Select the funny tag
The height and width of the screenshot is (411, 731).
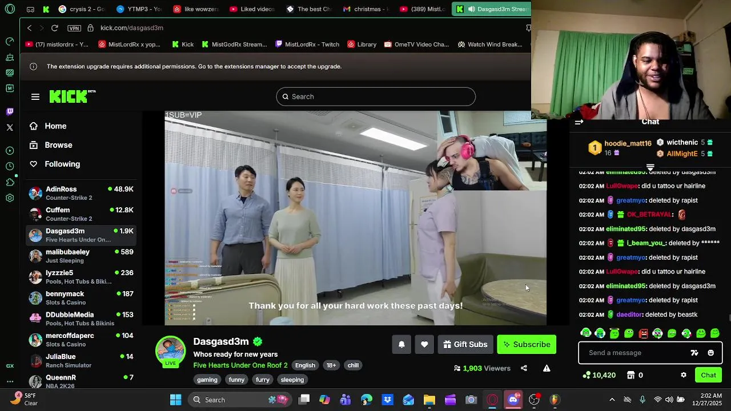point(236,380)
